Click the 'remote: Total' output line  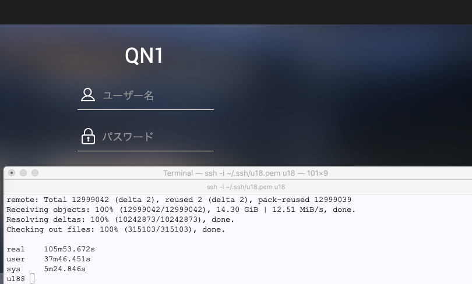[x=178, y=200]
